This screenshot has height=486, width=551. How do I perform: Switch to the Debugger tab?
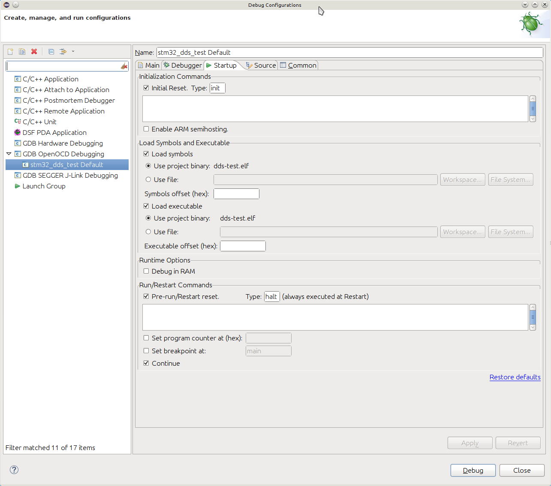[182, 65]
